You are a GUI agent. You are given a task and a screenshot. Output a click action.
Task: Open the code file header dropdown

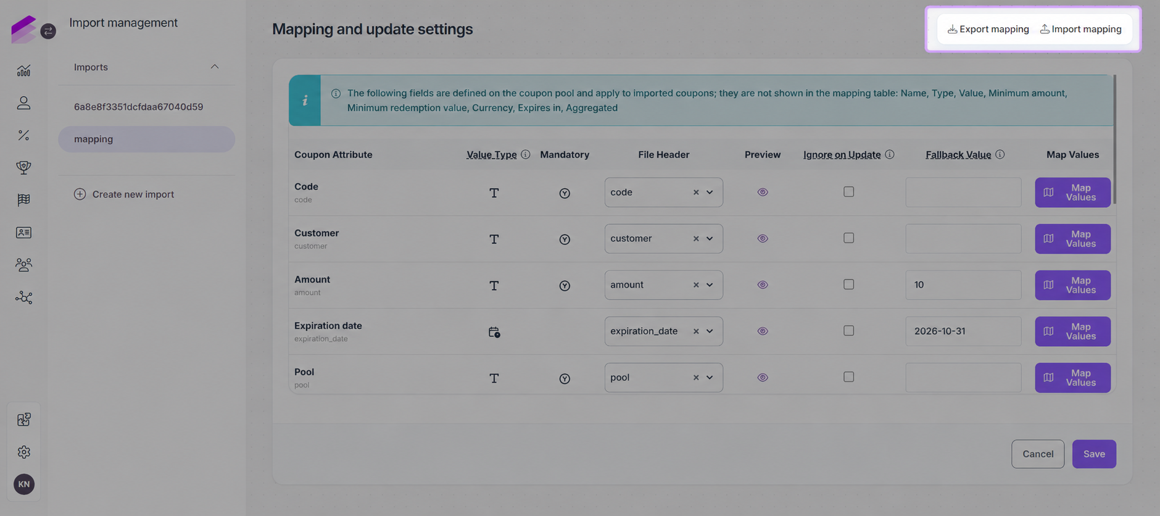710,193
